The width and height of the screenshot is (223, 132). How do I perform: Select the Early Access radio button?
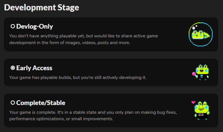[13, 68]
